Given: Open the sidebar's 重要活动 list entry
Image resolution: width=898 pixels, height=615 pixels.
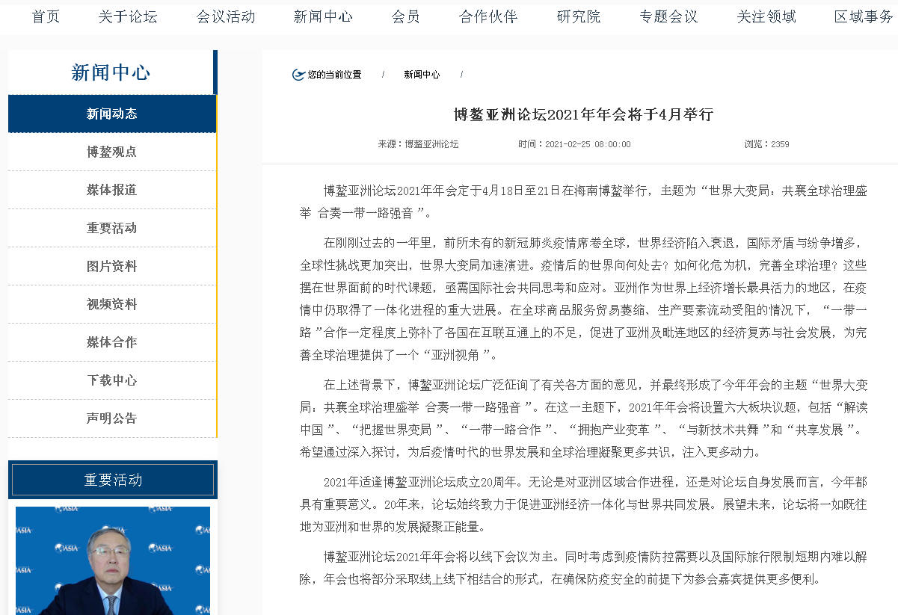Looking at the screenshot, I should tap(112, 228).
